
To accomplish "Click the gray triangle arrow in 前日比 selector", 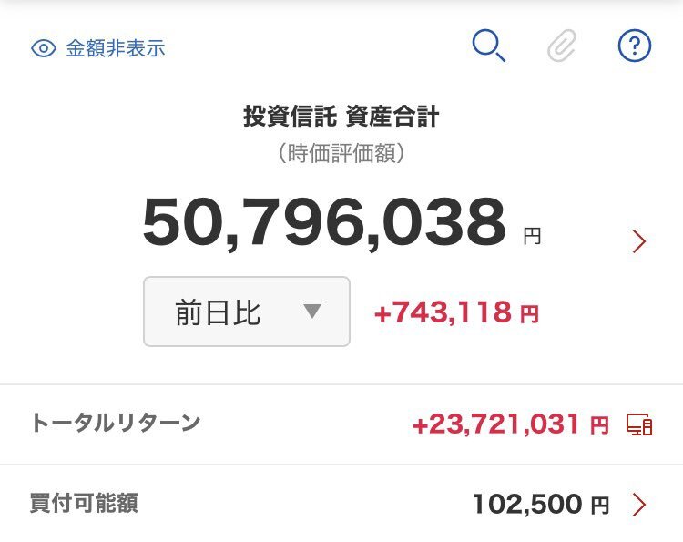I will point(312,312).
